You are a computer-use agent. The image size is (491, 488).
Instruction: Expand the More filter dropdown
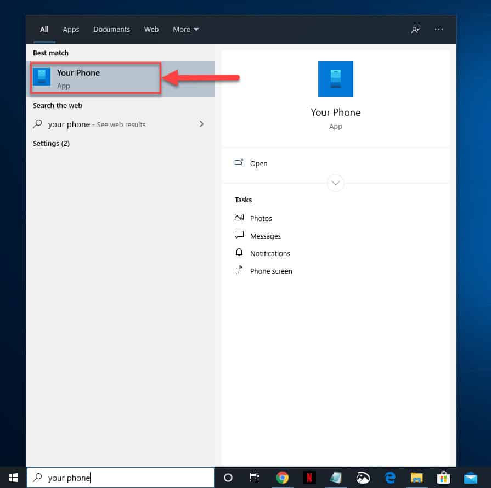coord(185,30)
